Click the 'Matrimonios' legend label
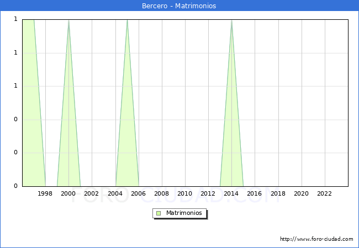The height and width of the screenshot is (248, 359). point(184,213)
